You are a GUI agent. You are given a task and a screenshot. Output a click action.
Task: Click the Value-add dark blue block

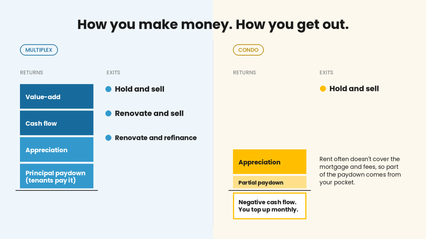point(57,96)
